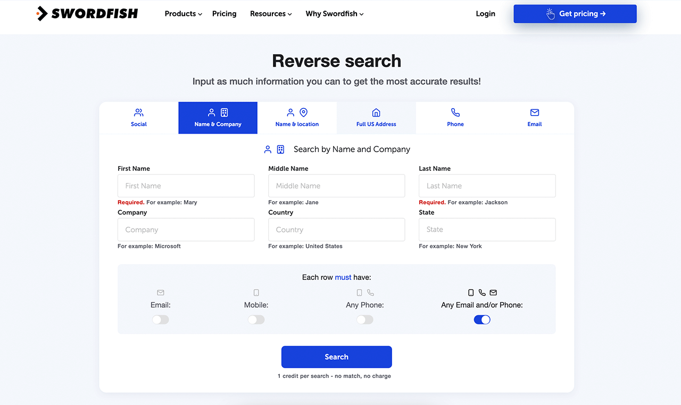The width and height of the screenshot is (681, 405).
Task: Select the Phone handset icon
Action: pos(455,112)
